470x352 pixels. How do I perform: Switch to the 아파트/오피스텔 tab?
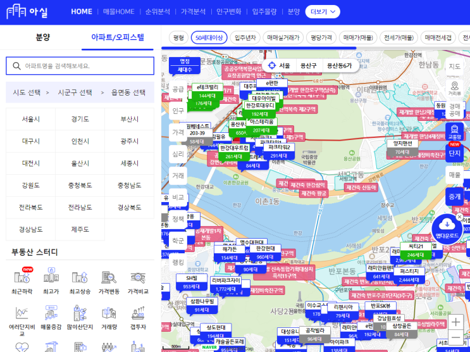click(x=118, y=37)
